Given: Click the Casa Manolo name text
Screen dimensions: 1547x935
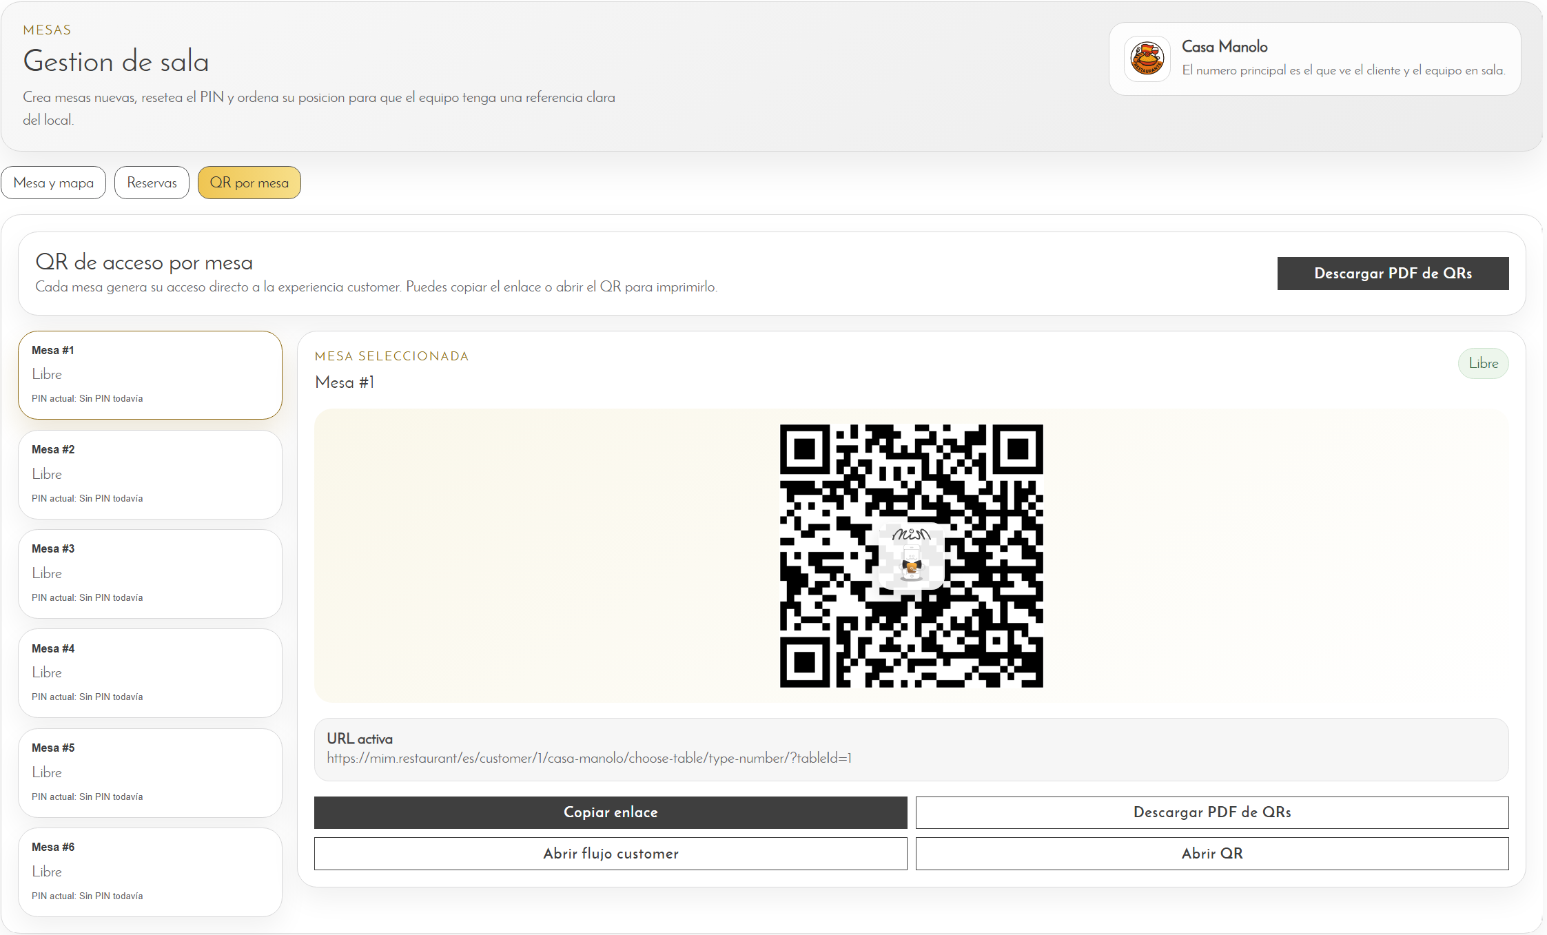Looking at the screenshot, I should pos(1225,47).
